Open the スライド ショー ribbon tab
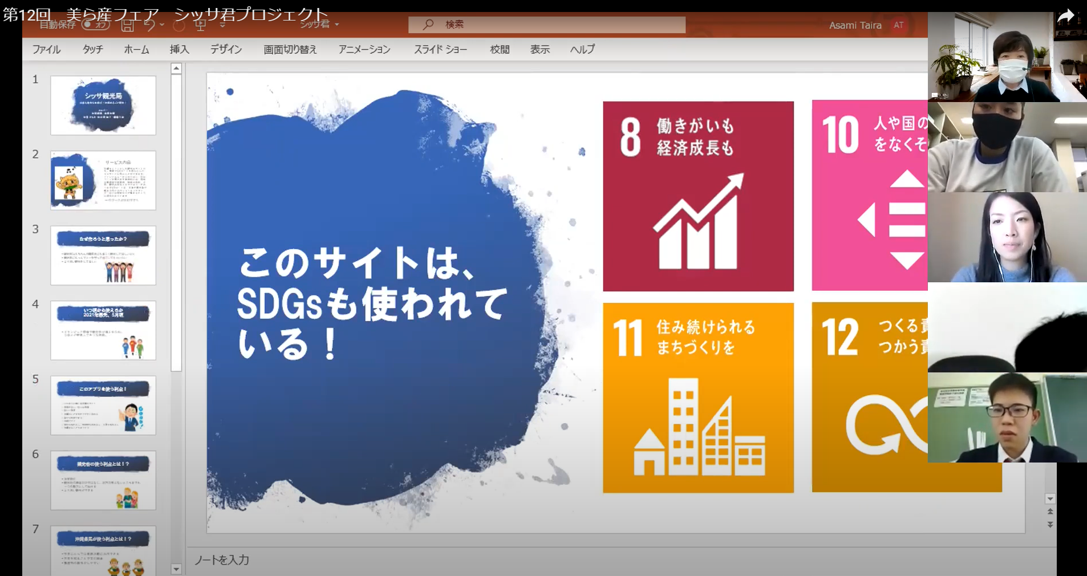 pos(440,50)
